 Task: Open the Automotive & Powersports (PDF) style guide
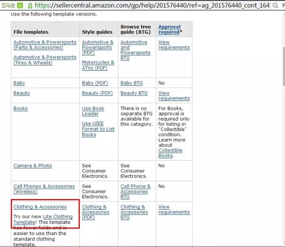[98, 47]
